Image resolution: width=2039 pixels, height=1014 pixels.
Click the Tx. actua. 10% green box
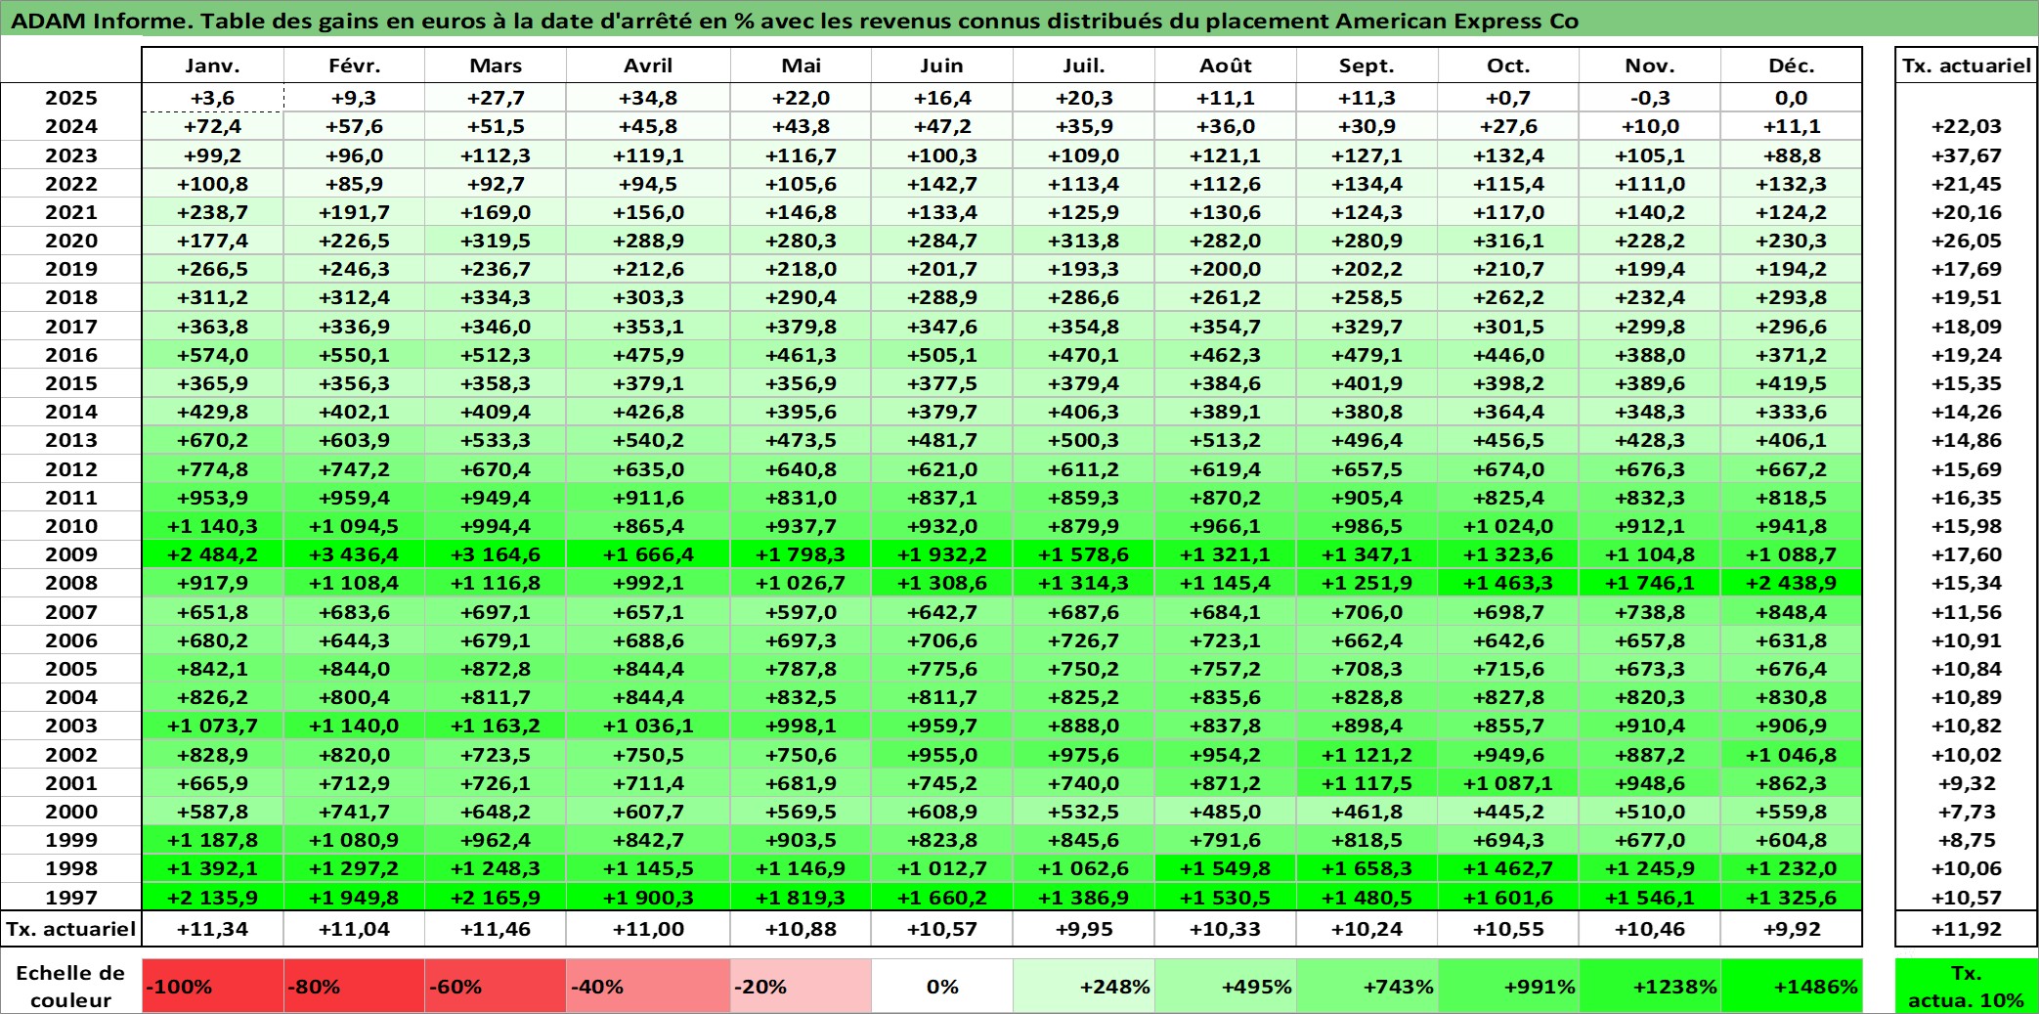[x=1967, y=986]
